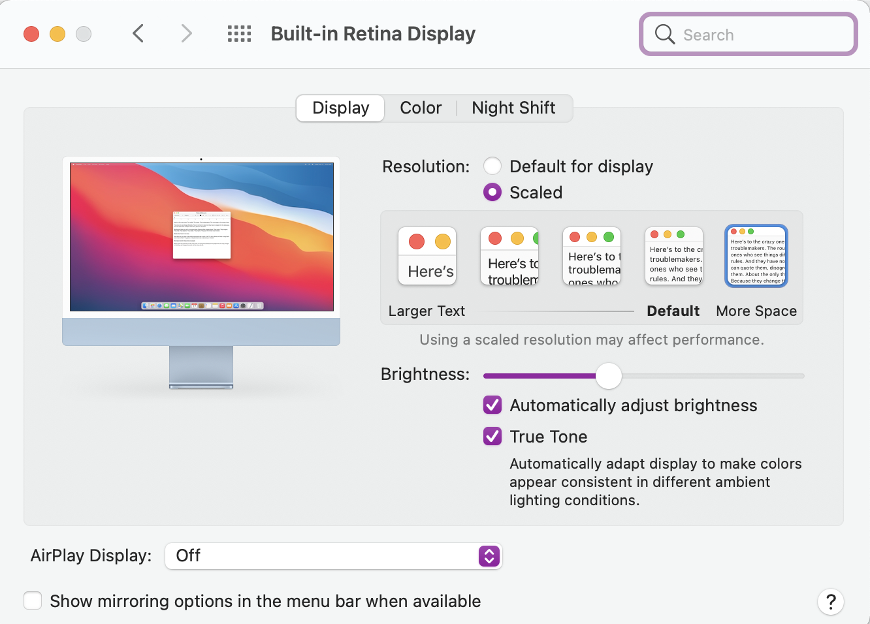
Task: Click the back arrow in toolbar
Action: (x=138, y=33)
